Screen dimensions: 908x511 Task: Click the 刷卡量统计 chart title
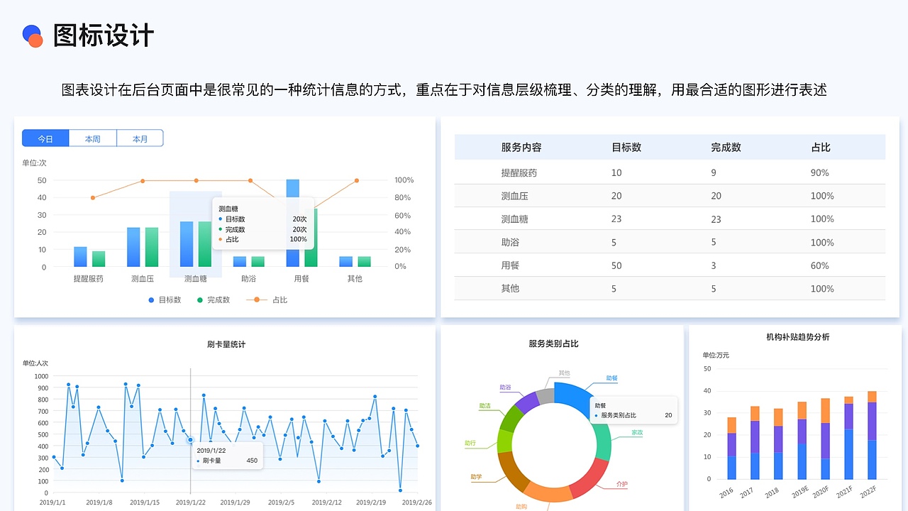coord(226,344)
